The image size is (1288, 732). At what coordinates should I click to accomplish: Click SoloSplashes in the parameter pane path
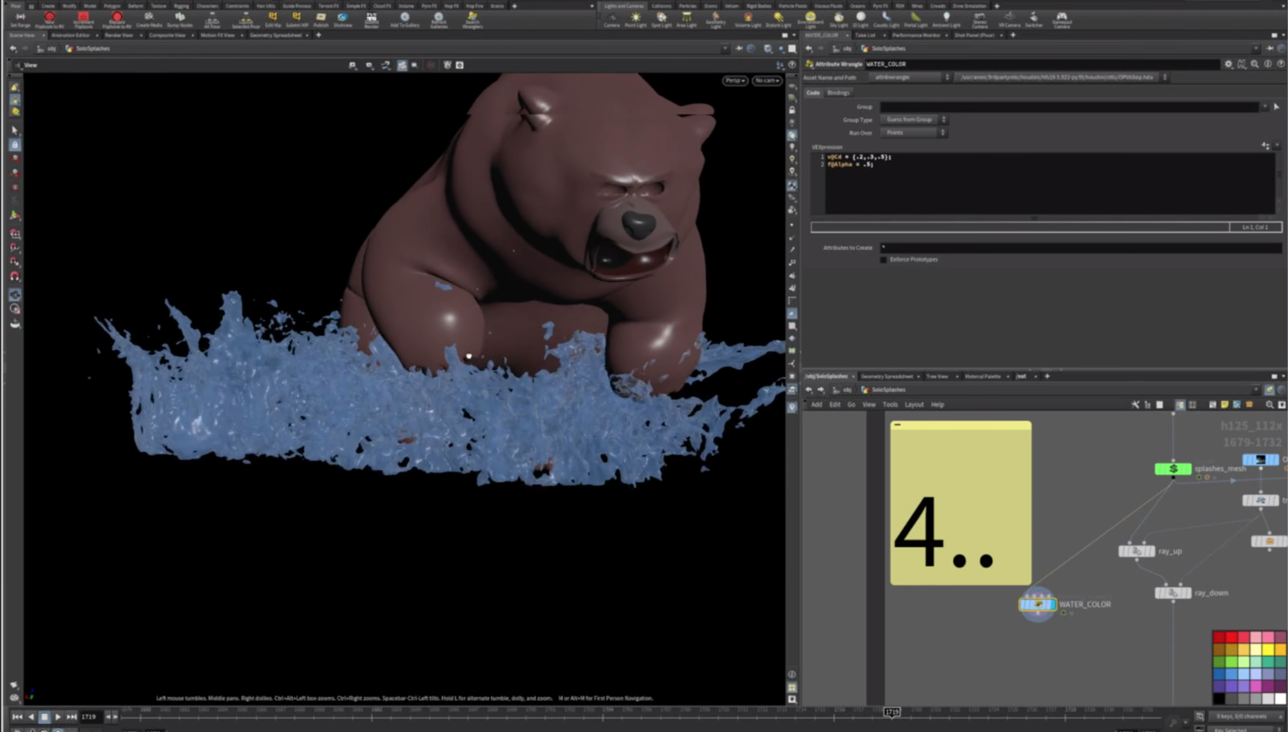888,49
